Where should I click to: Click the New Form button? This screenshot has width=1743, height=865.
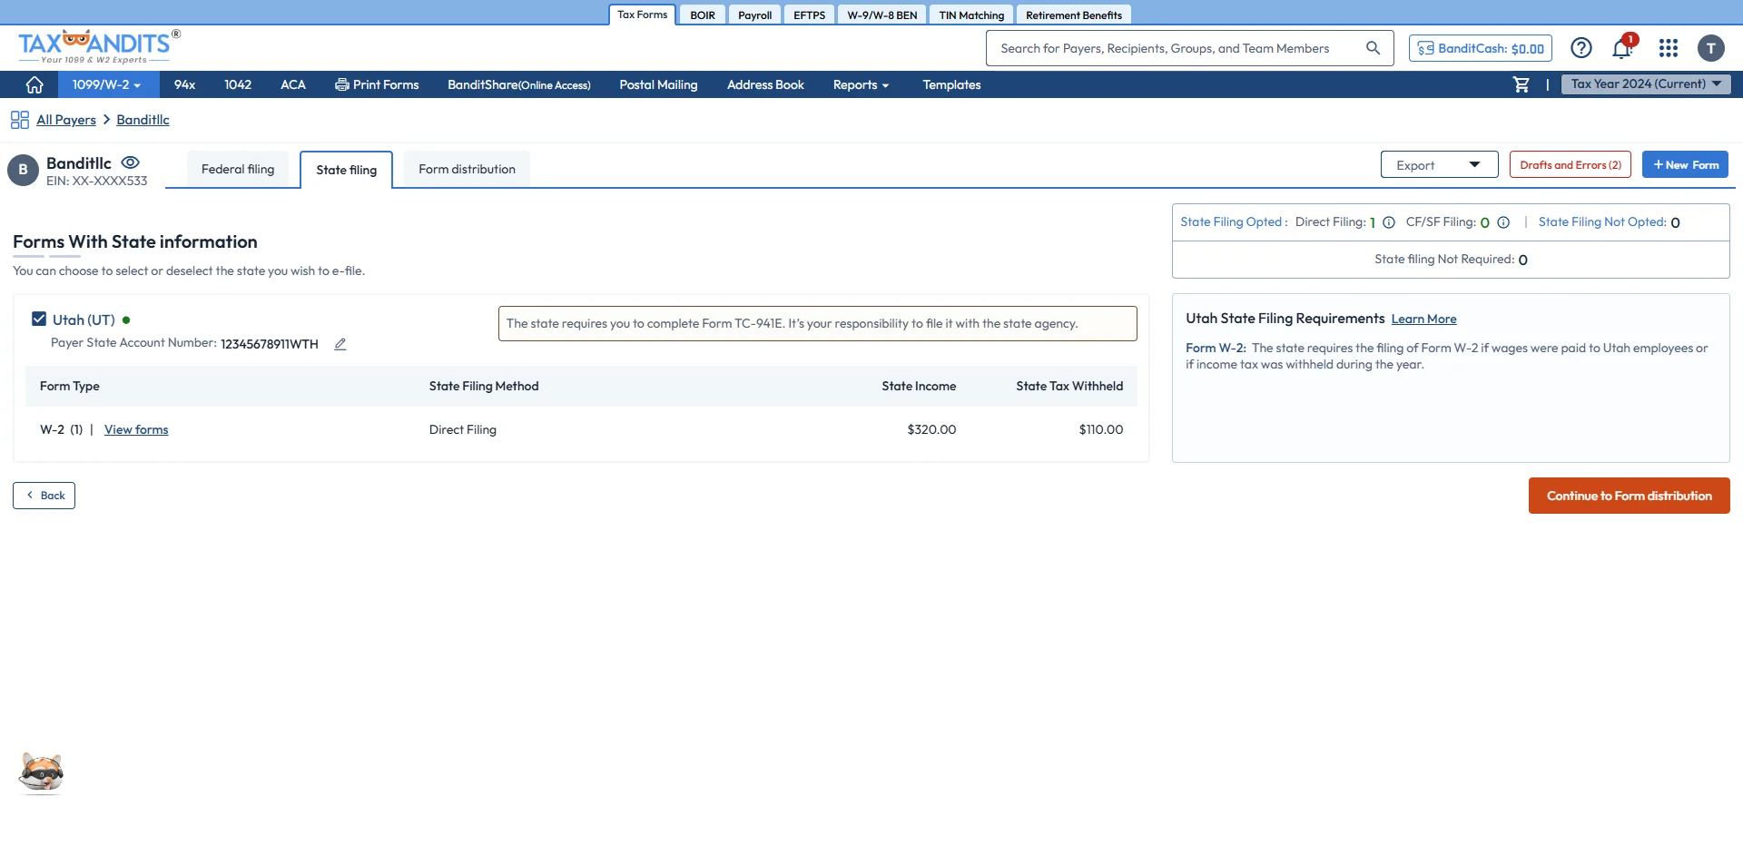pos(1685,164)
